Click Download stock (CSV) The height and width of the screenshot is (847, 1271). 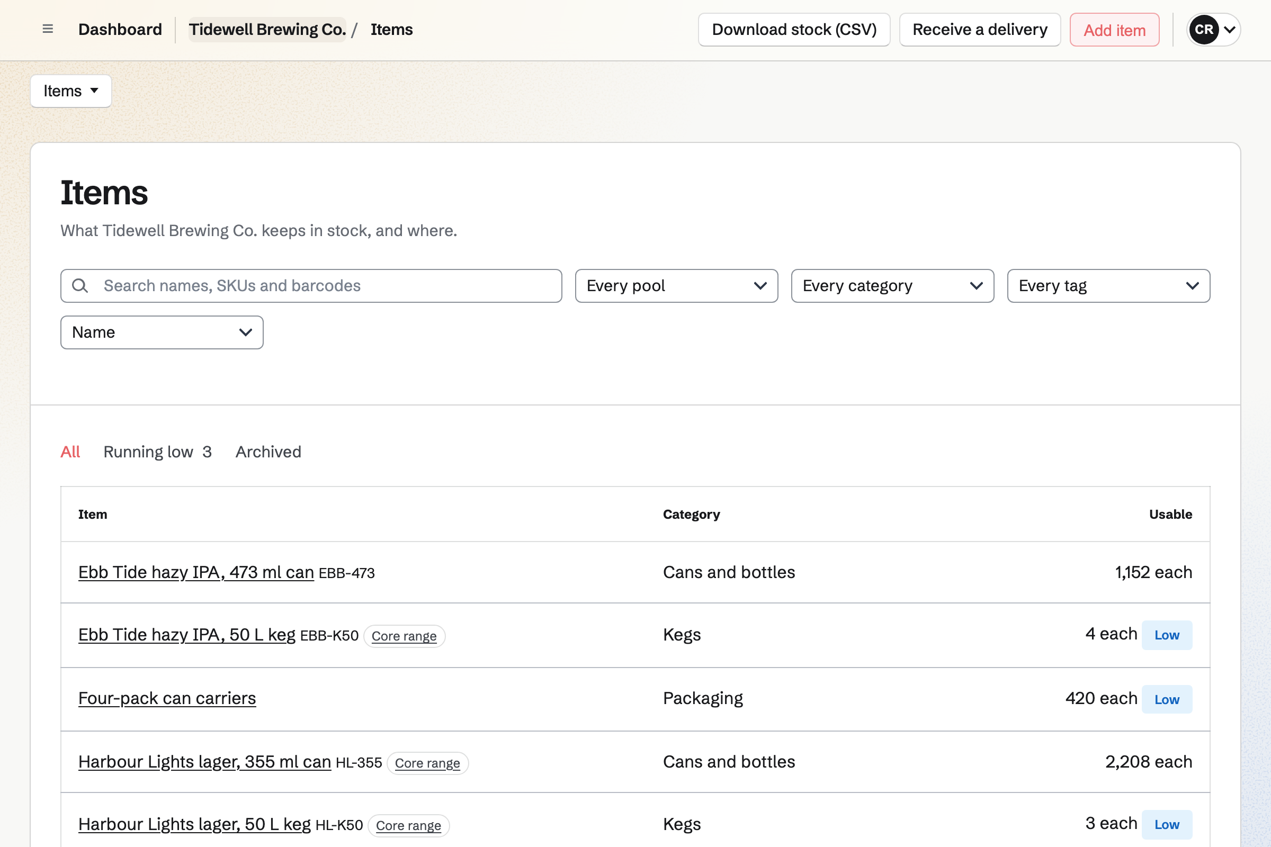tap(794, 30)
